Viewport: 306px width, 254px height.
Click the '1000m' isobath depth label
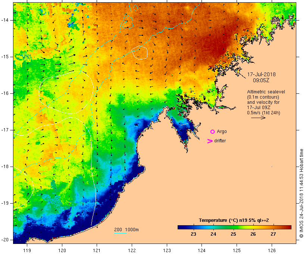pos(132,230)
